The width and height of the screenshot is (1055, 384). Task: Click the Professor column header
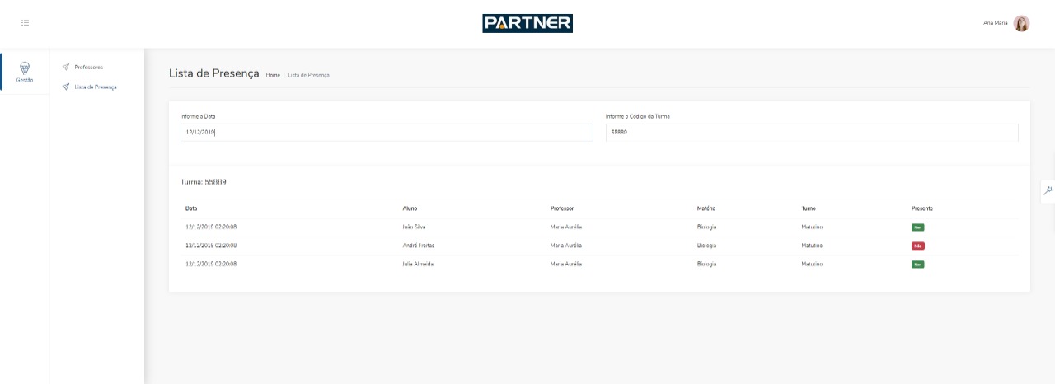coord(562,208)
